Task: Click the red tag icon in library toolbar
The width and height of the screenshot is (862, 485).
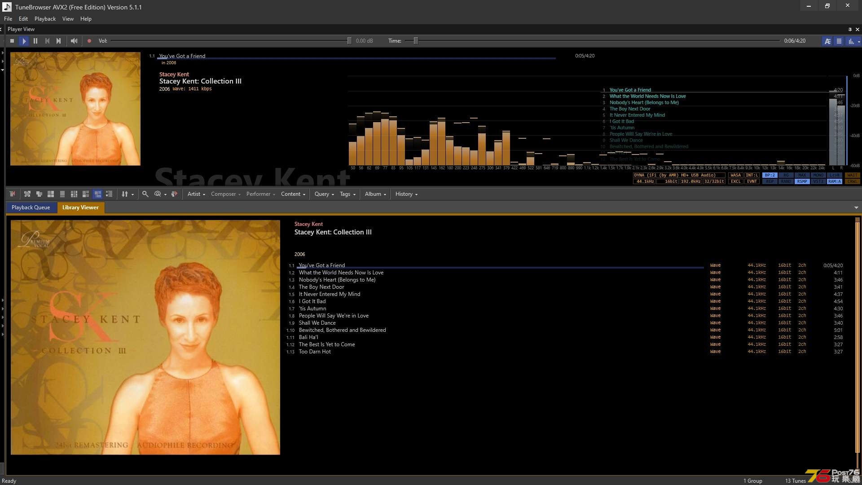Action: click(174, 194)
